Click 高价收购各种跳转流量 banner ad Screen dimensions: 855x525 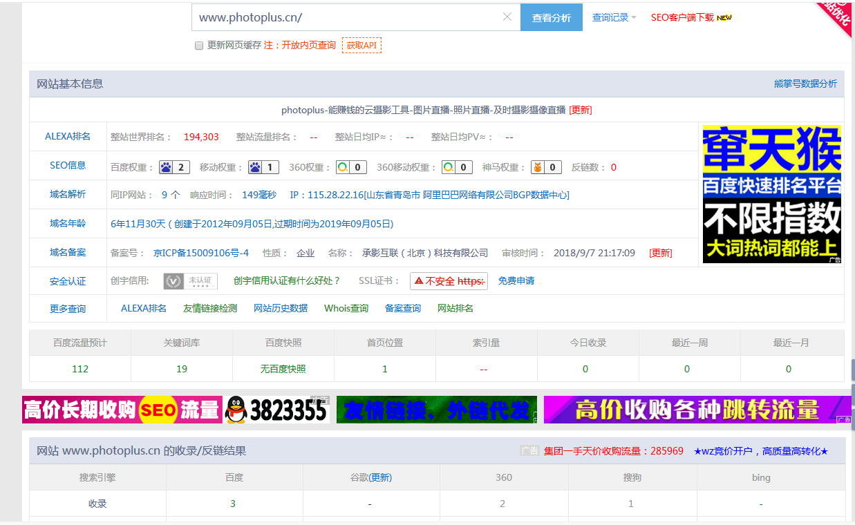pyautogui.click(x=697, y=410)
